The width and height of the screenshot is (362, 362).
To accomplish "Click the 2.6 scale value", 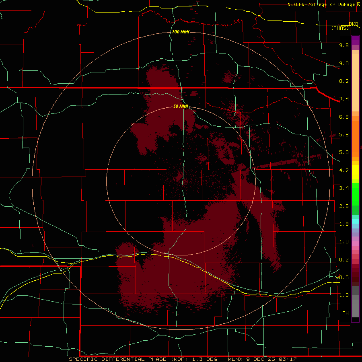I will (344, 206).
